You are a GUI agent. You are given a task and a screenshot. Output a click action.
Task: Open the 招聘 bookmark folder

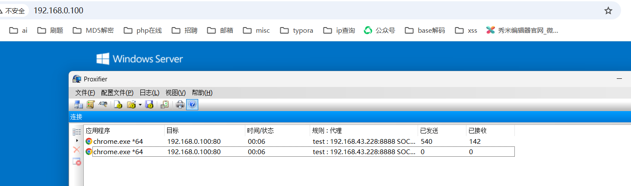pyautogui.click(x=184, y=30)
